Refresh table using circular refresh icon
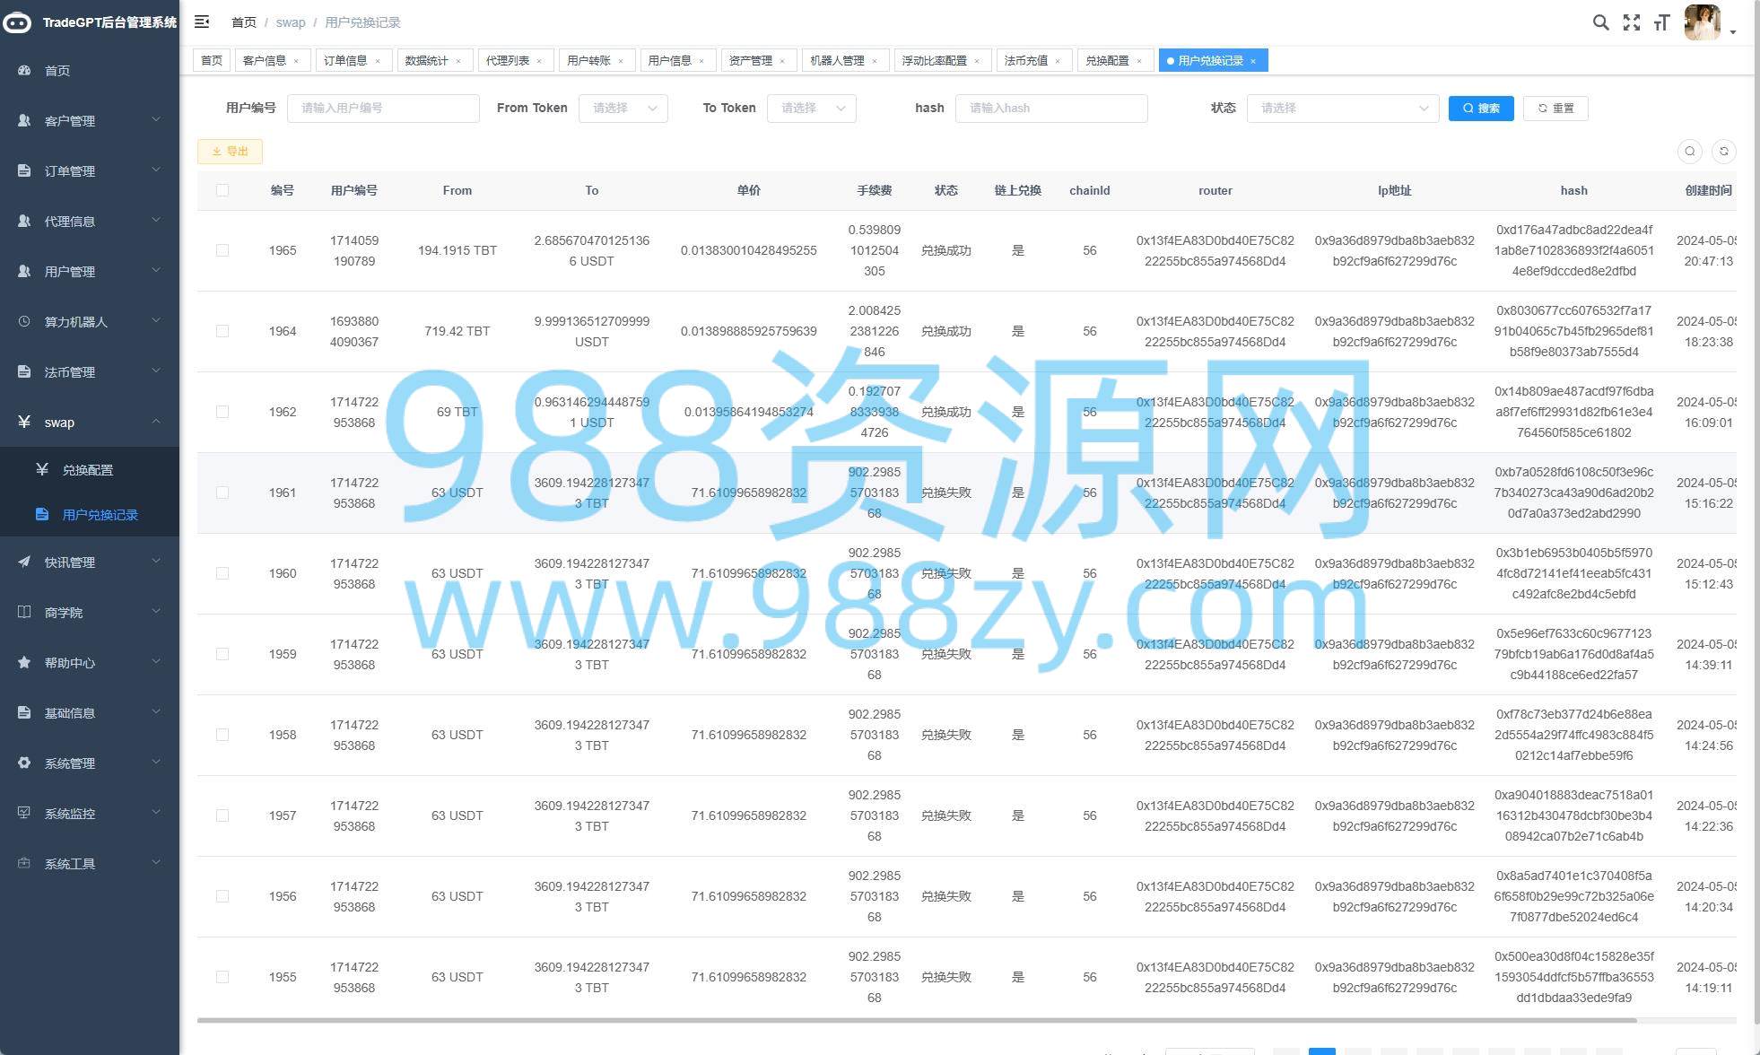 [x=1723, y=151]
